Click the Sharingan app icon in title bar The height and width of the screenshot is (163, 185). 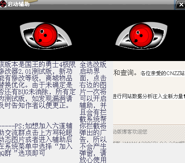coord(3,4)
